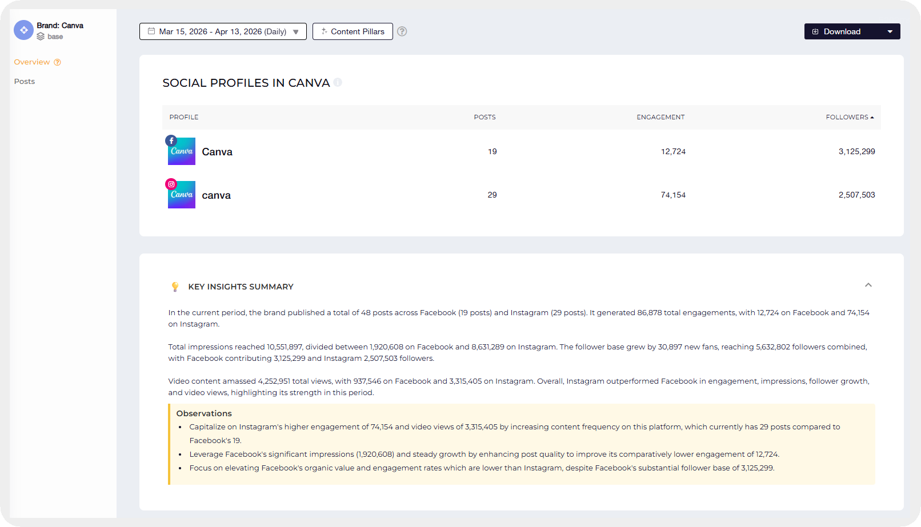Collapse the Key Insights Summary panel
This screenshot has height=527, width=921.
coord(868,285)
